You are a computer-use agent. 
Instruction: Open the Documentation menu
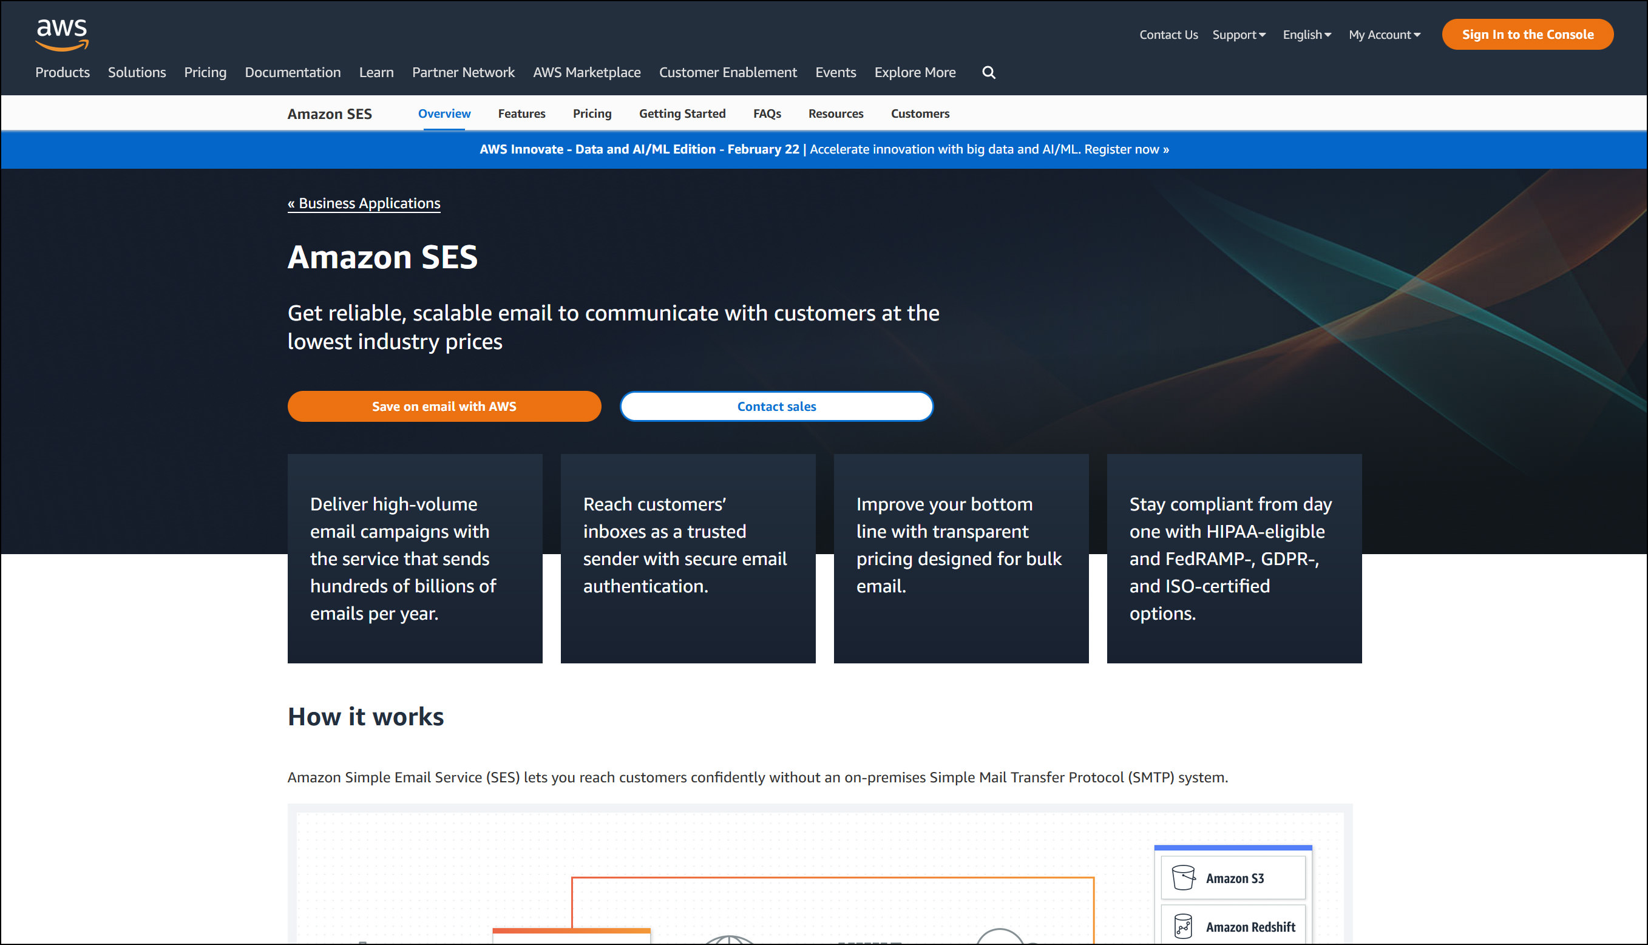pyautogui.click(x=293, y=72)
